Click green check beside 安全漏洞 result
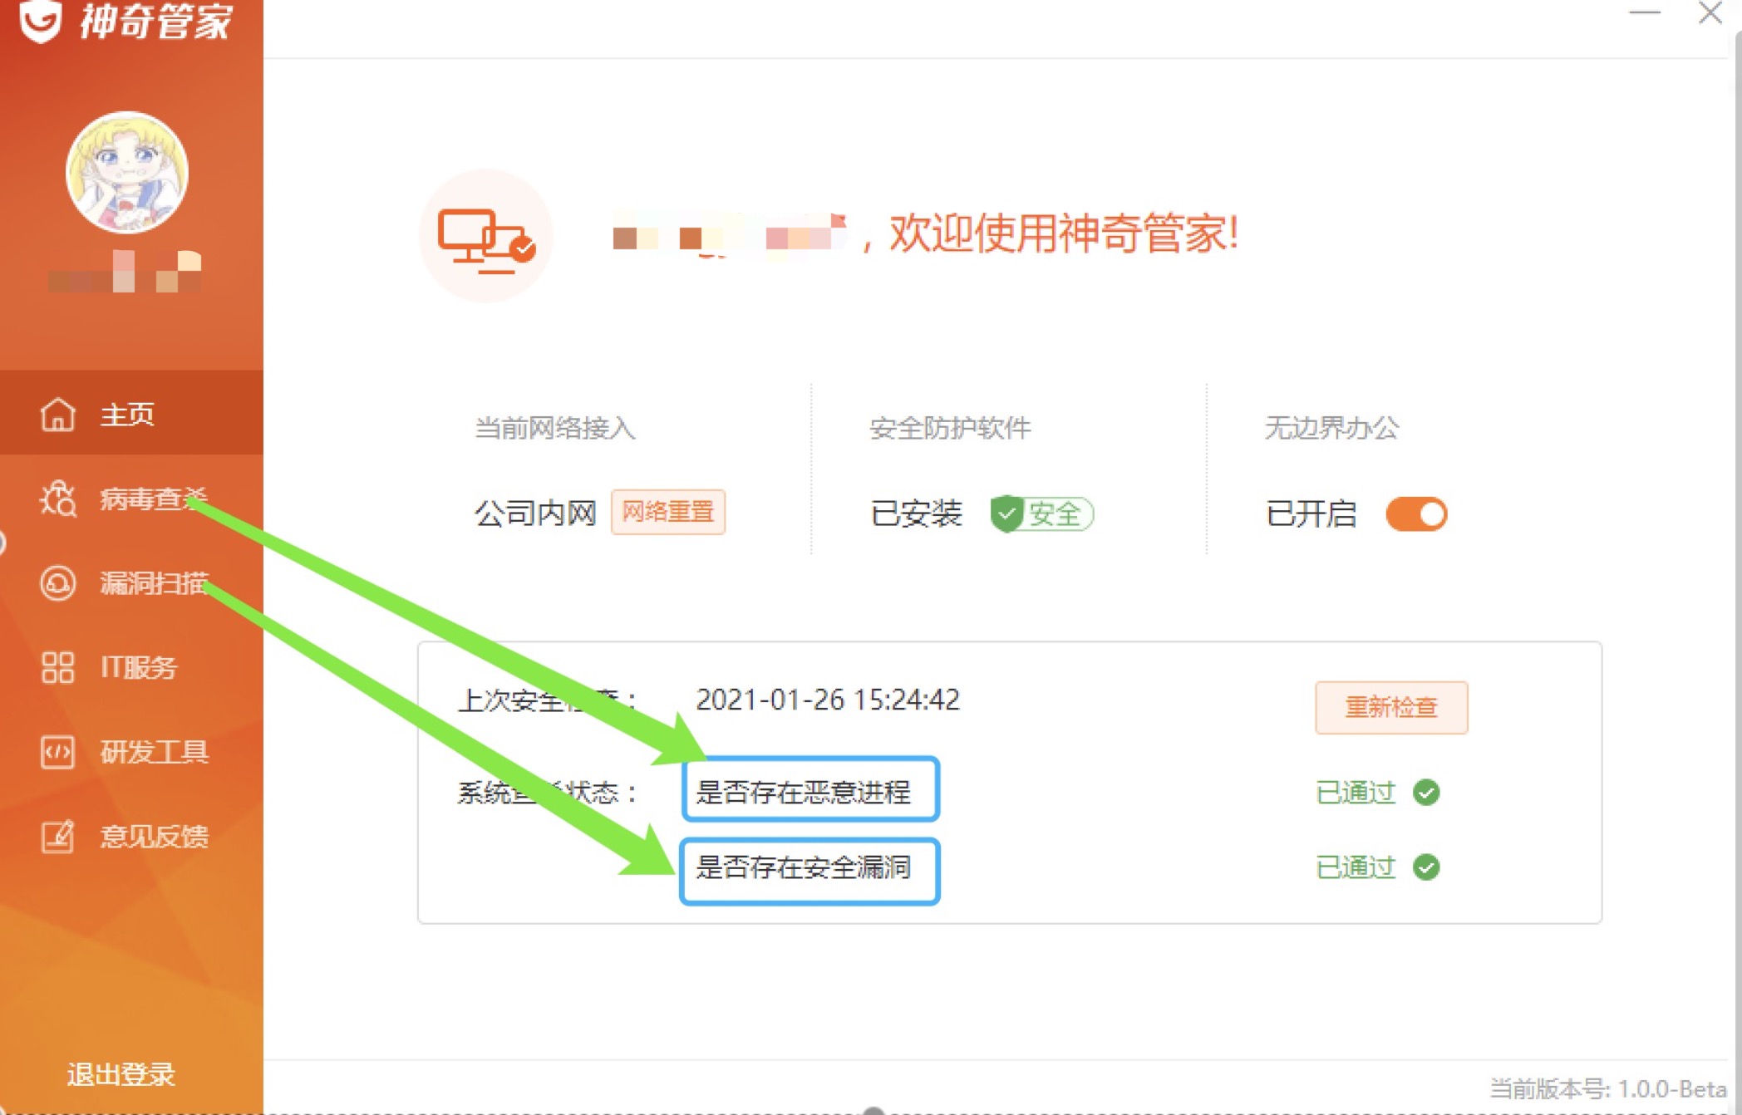This screenshot has height=1115, width=1742. click(x=1426, y=867)
